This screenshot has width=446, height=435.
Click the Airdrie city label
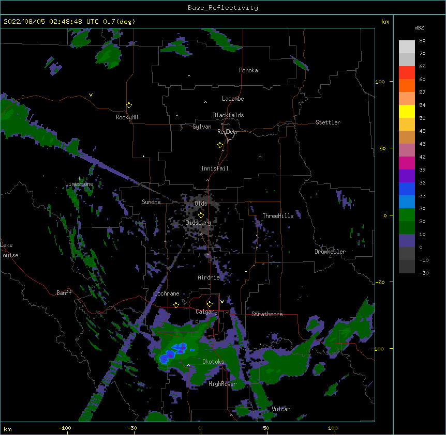209,277
